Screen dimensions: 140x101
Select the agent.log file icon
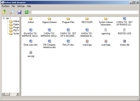click(106, 30)
